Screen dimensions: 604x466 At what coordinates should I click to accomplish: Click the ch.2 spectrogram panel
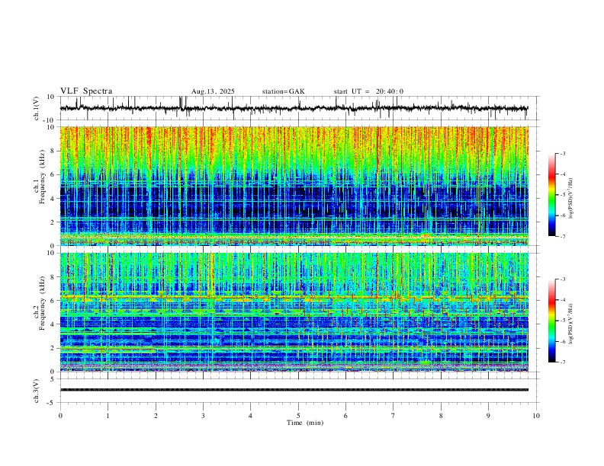coord(294,312)
